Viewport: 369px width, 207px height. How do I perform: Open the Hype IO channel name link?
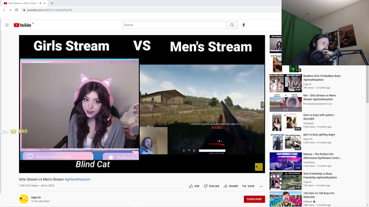(x=36, y=197)
